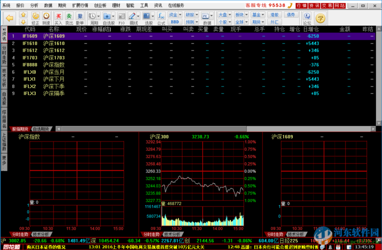The height and width of the screenshot is (250, 382).
Task: Click the red 网站 button
Action: [339, 5]
